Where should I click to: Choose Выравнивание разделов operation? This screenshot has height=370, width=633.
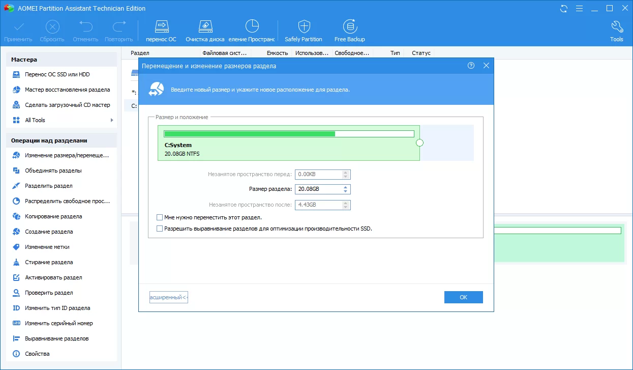[x=61, y=338]
